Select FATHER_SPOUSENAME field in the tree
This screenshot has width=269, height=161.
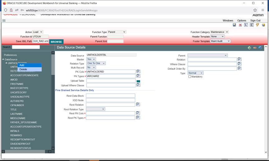point(23,122)
